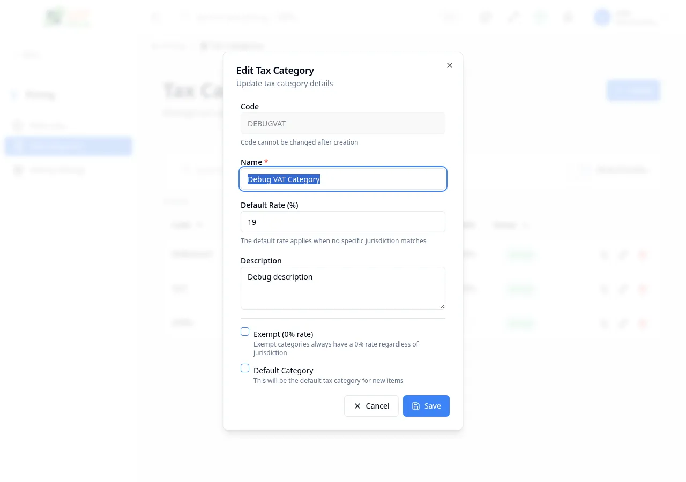Screen dimensions: 686x482
Task: Click the Tax Categories sidebar icon
Action: pyautogui.click(x=18, y=146)
